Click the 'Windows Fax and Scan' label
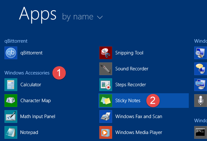 pyautogui.click(x=139, y=116)
